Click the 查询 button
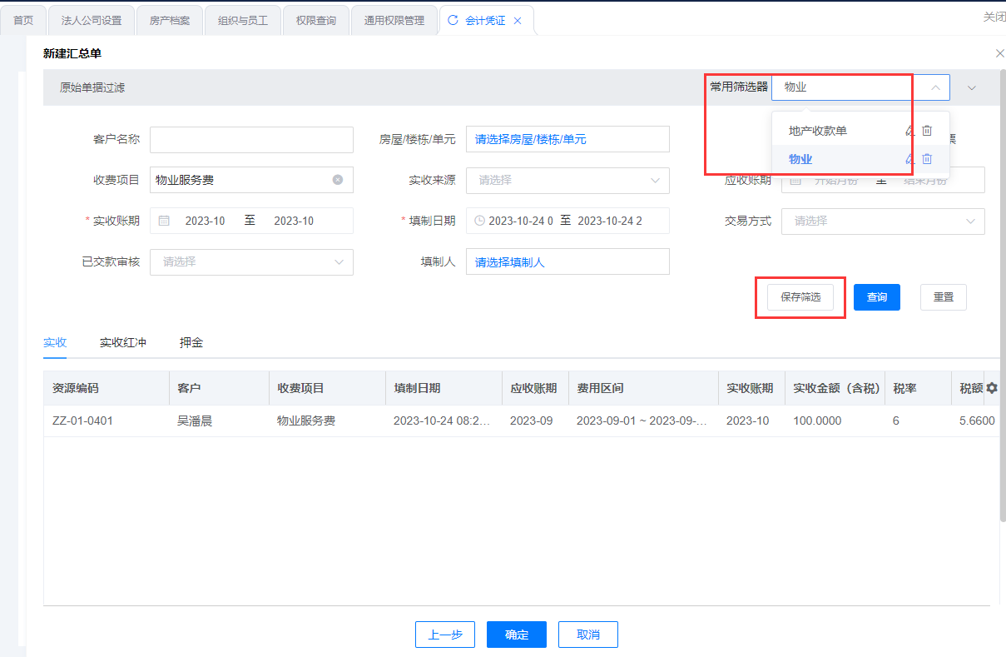Viewport: 1006px width, 657px height. pyautogui.click(x=877, y=297)
